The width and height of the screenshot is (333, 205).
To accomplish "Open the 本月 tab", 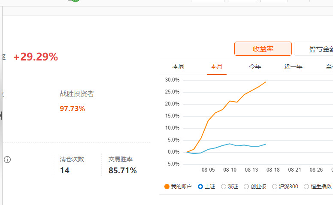I will (x=217, y=66).
